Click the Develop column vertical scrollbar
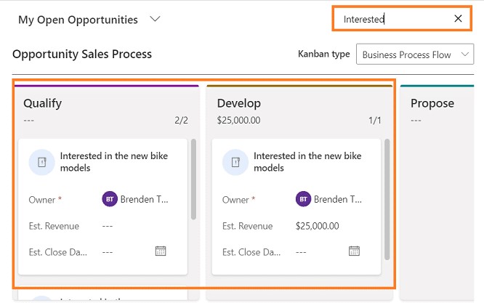Viewport: 484px width, 303px height. click(x=387, y=198)
